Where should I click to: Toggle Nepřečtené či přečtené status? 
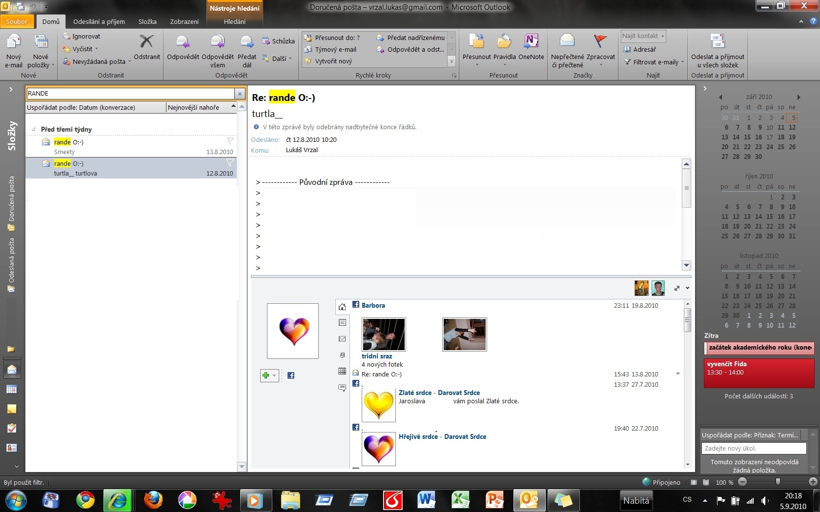tap(567, 51)
